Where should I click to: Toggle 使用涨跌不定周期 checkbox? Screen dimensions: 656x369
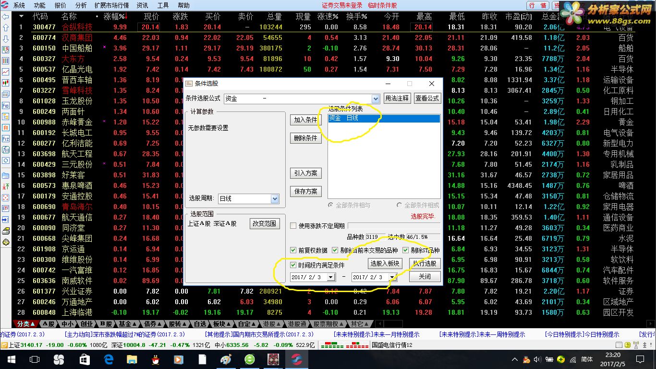coord(293,226)
